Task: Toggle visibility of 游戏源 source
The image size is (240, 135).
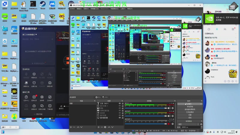Action: click(x=120, y=113)
